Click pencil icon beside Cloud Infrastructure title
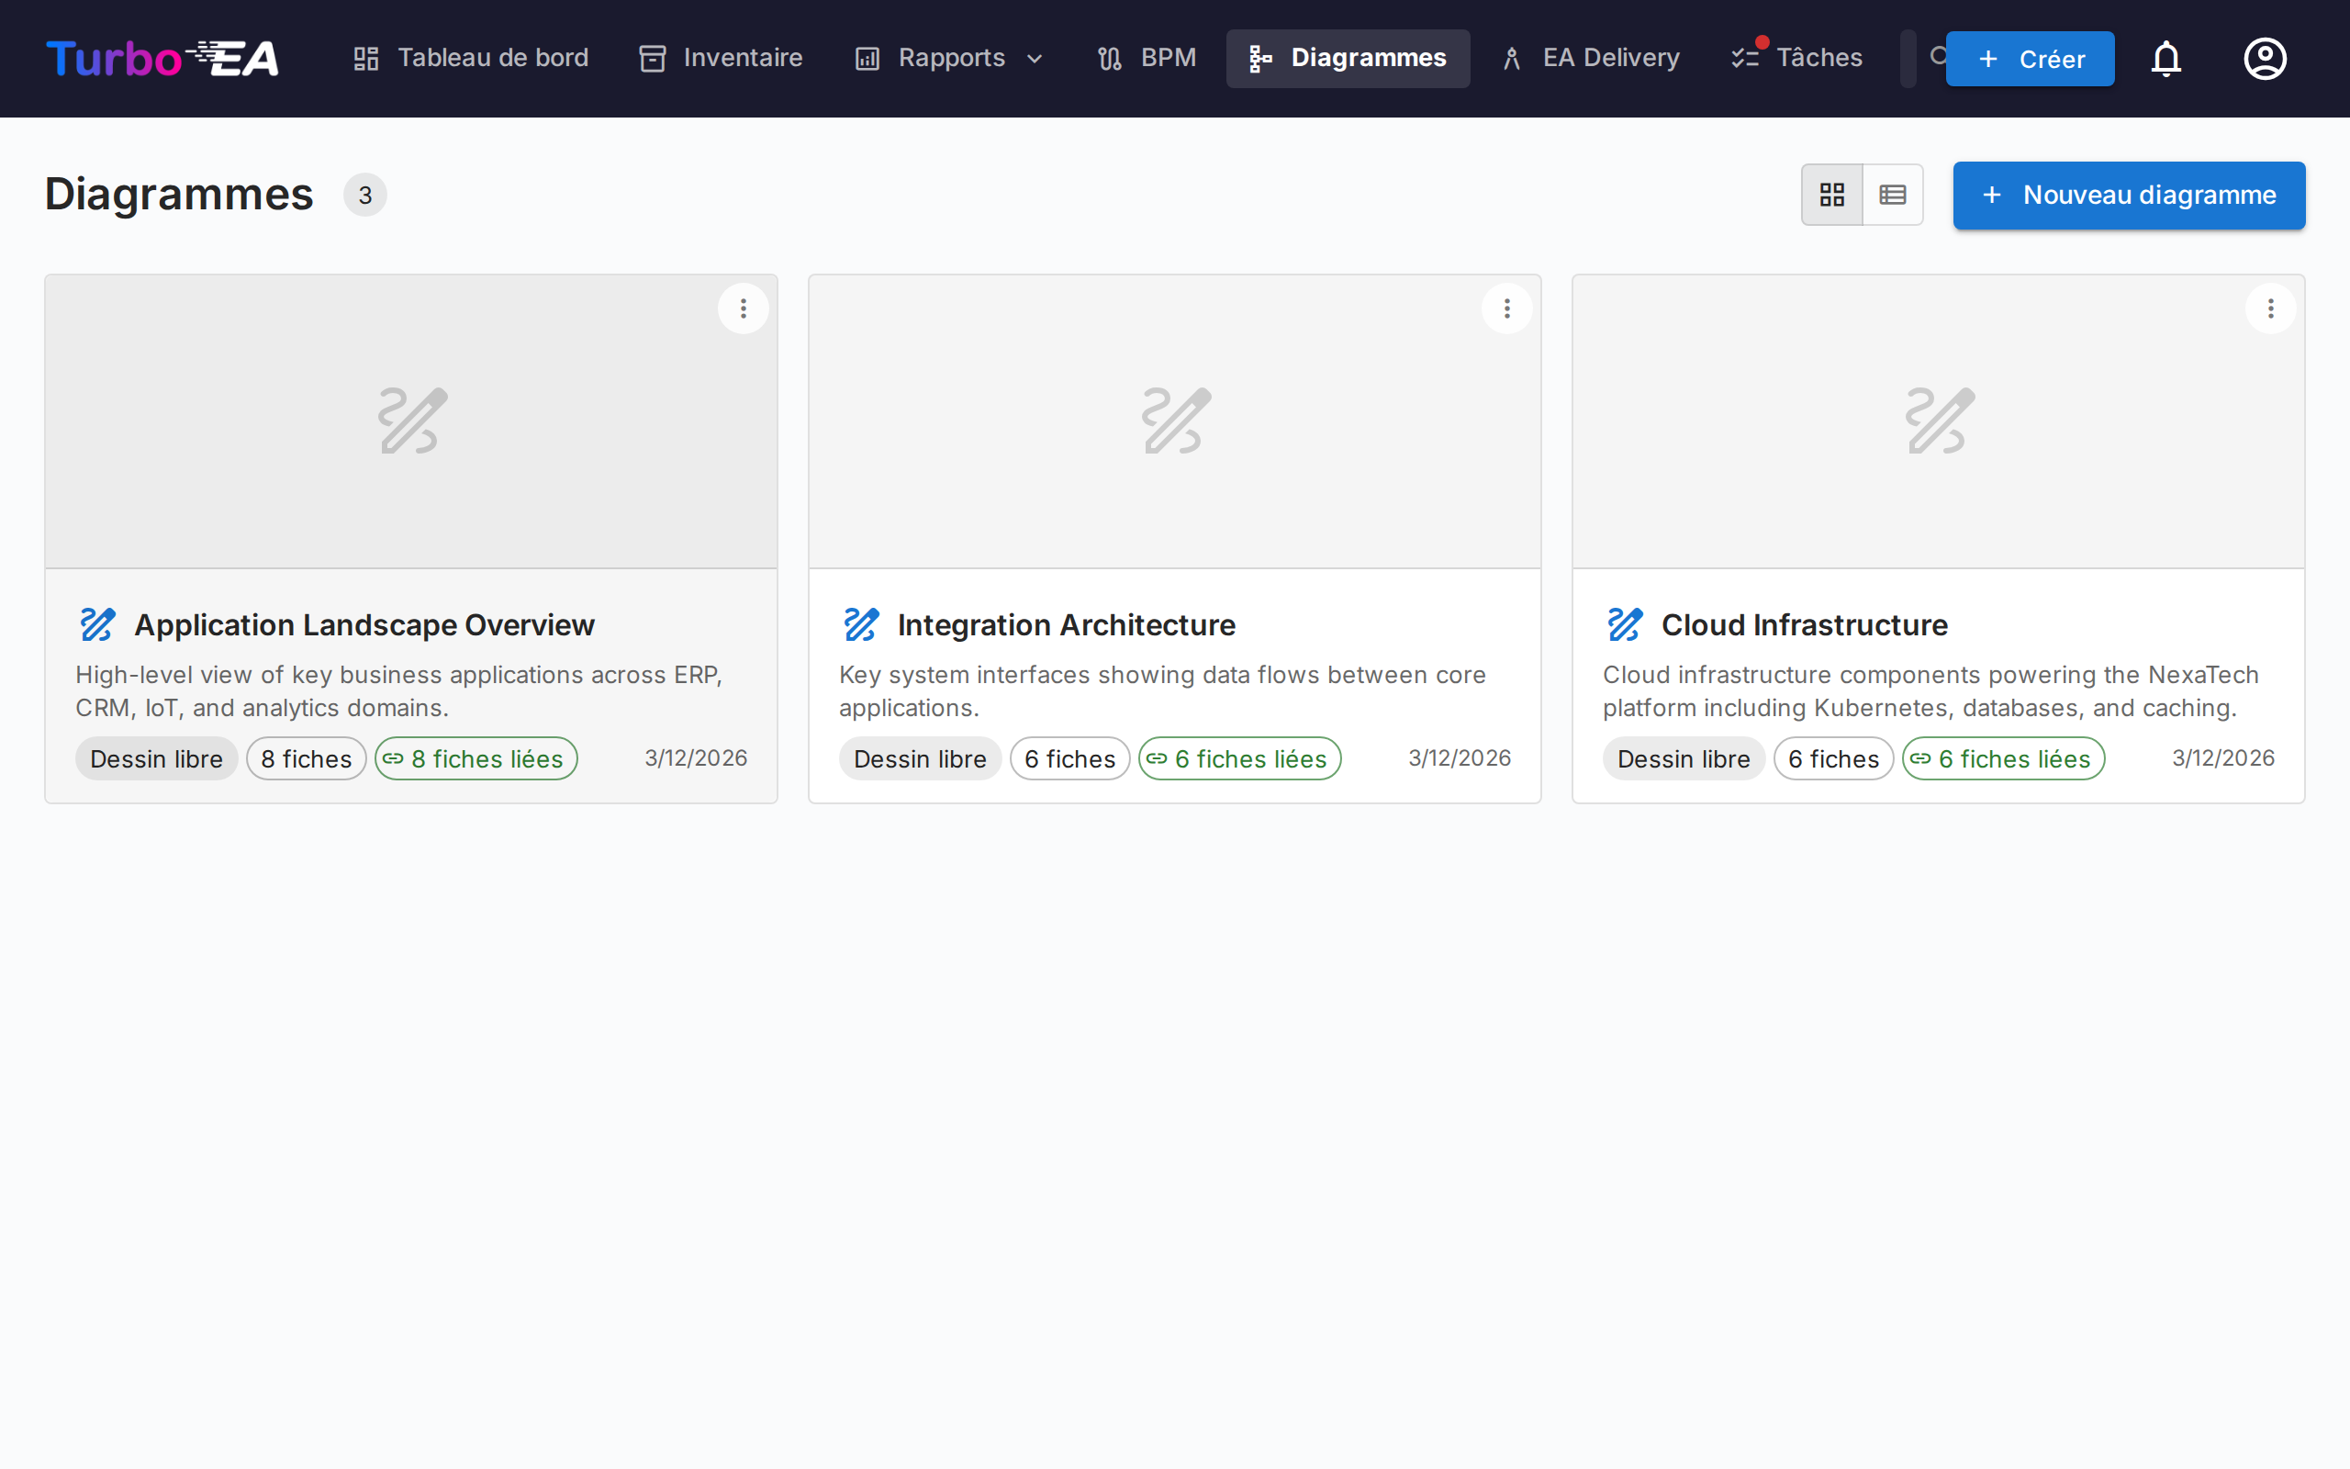Viewport: 2350px width, 1469px height. coord(1625,624)
